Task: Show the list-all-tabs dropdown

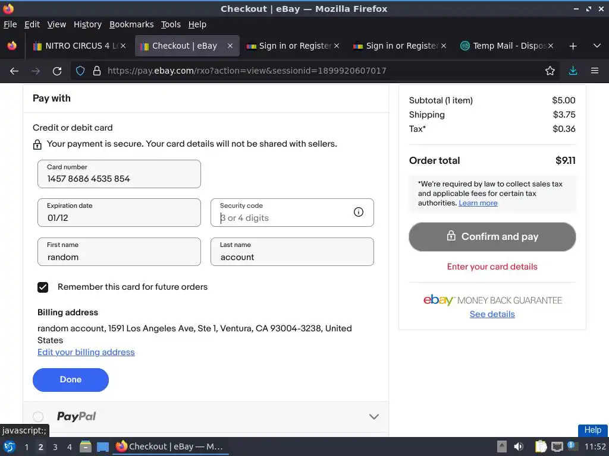Action: pos(597,46)
